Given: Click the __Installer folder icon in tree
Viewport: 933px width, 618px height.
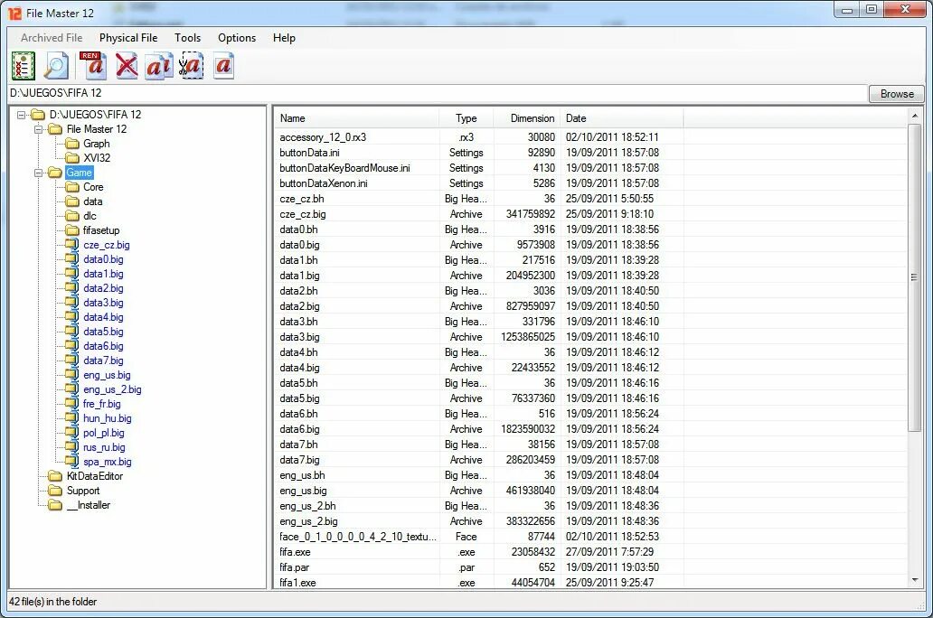Looking at the screenshot, I should pyautogui.click(x=55, y=505).
